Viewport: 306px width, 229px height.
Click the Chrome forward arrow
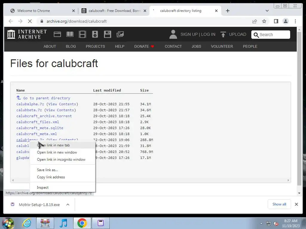[x=20, y=21]
